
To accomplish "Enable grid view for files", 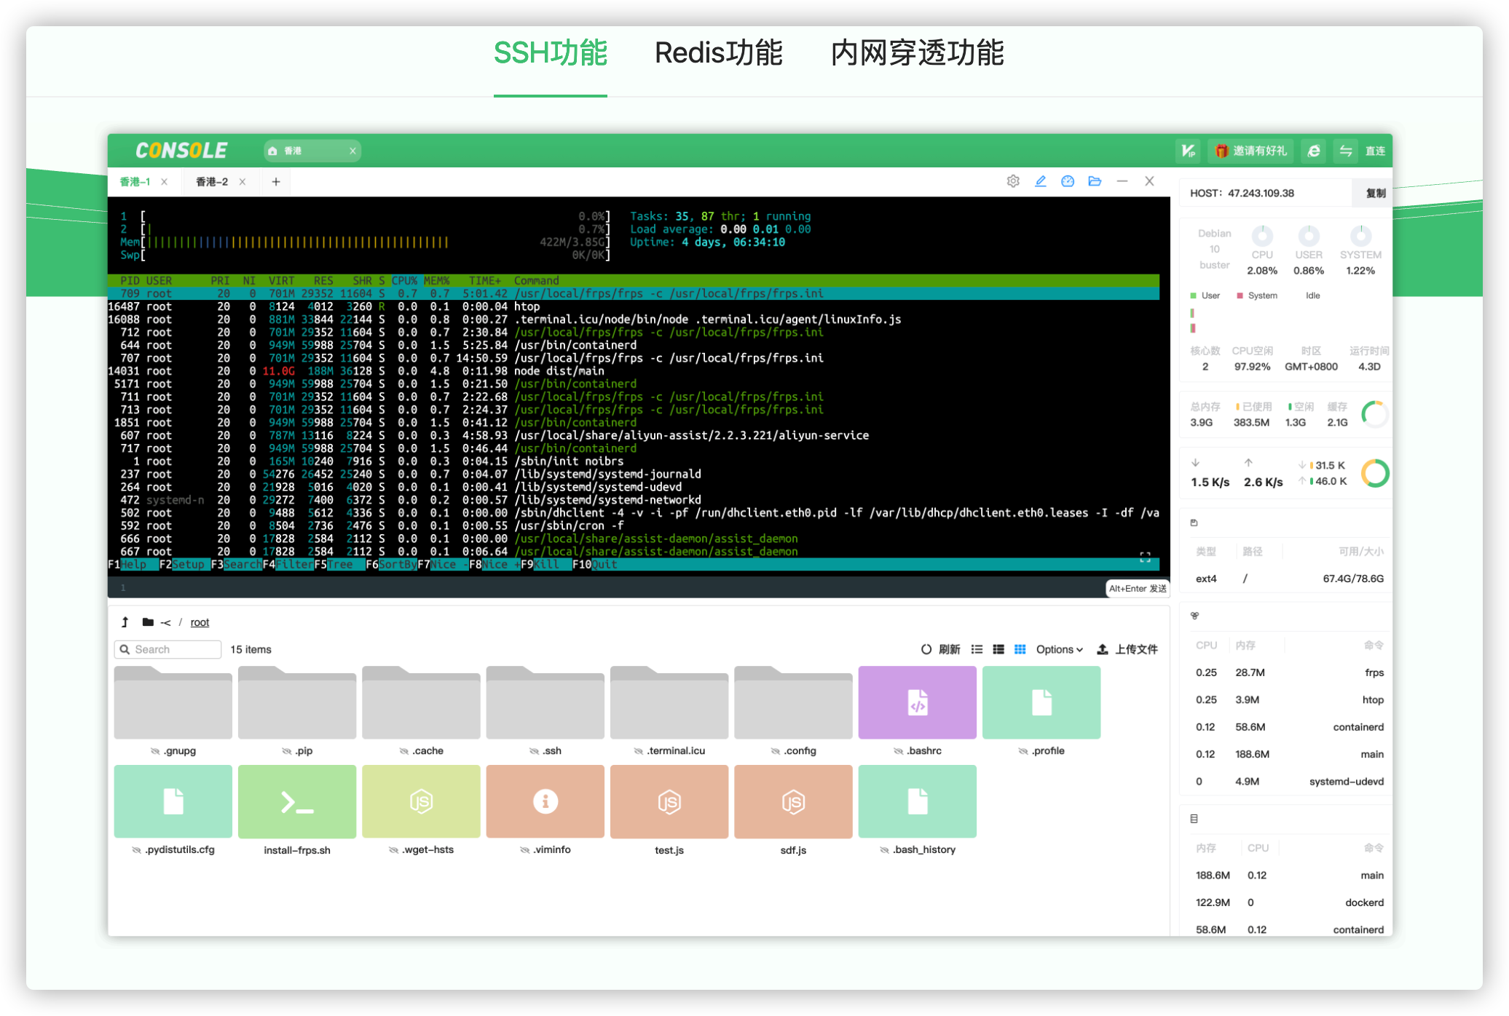I will [x=1020, y=648].
